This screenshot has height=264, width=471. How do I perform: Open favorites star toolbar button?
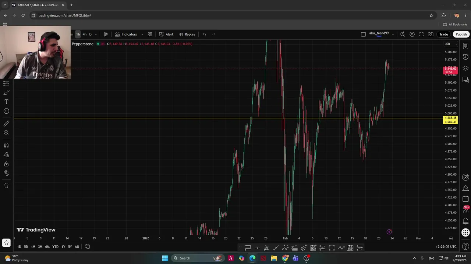coord(6,242)
